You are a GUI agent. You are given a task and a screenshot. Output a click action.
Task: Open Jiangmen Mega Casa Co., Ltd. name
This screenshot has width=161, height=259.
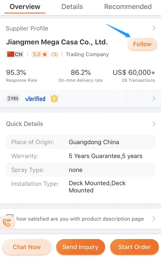[x=57, y=42]
